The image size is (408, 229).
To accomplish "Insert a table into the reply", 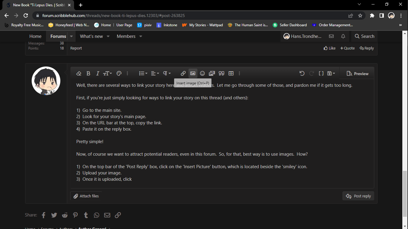I will 231,73.
